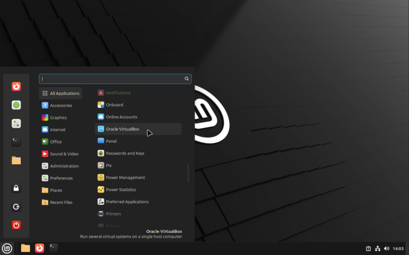Log out using the sidebar logout icon
The image size is (409, 255).
16,207
